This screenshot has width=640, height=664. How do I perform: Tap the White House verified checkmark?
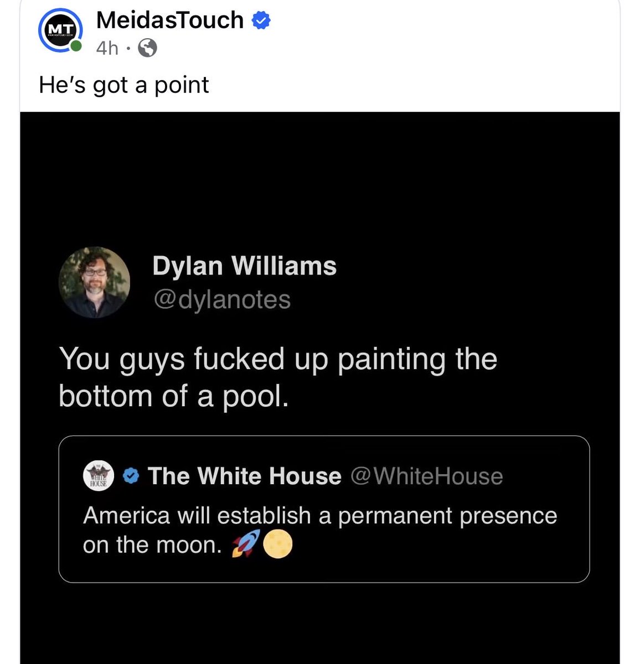(131, 476)
